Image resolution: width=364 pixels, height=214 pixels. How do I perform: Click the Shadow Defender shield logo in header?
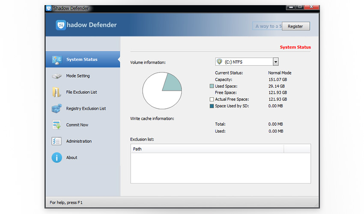(60, 25)
